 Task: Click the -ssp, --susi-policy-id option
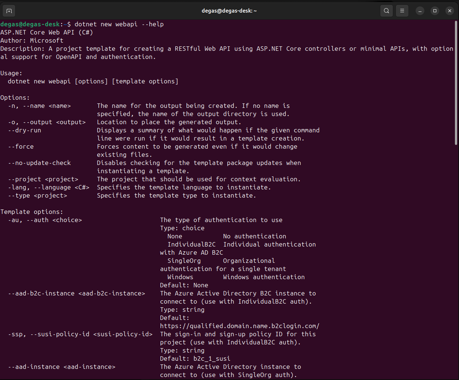(x=80, y=334)
